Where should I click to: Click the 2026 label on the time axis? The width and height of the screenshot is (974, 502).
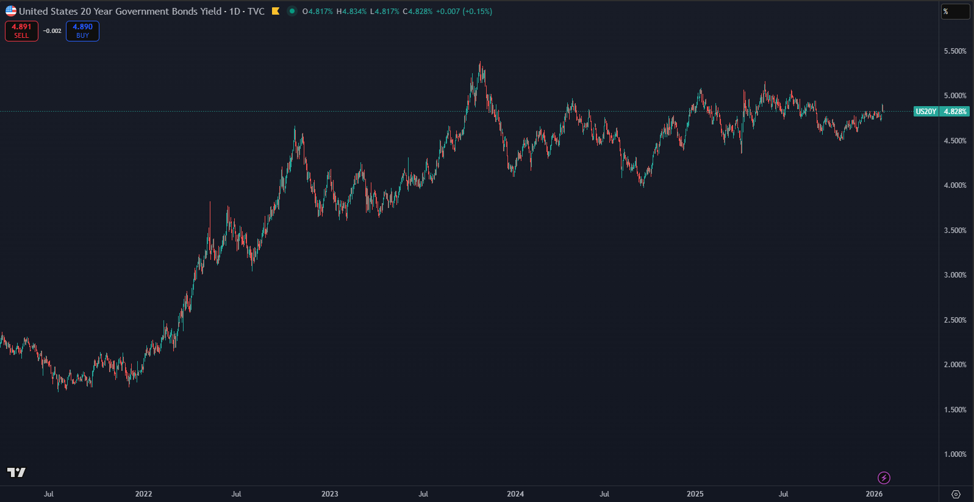pyautogui.click(x=874, y=494)
